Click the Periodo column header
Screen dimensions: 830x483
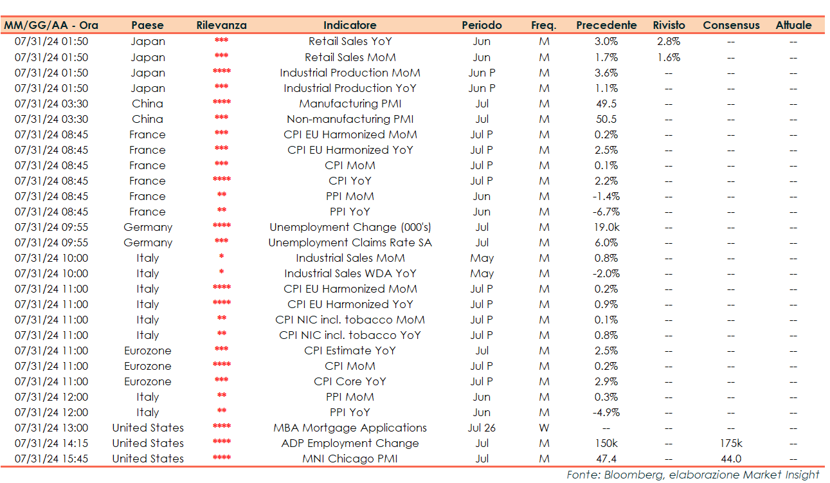[481, 26]
